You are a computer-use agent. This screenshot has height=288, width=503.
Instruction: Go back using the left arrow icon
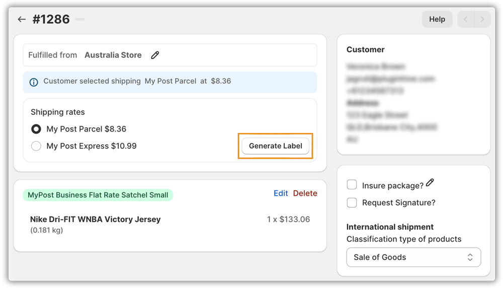22,20
